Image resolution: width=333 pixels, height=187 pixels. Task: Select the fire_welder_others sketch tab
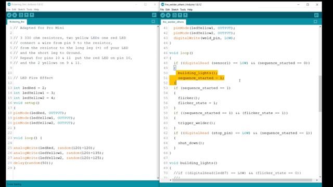click(x=173, y=22)
